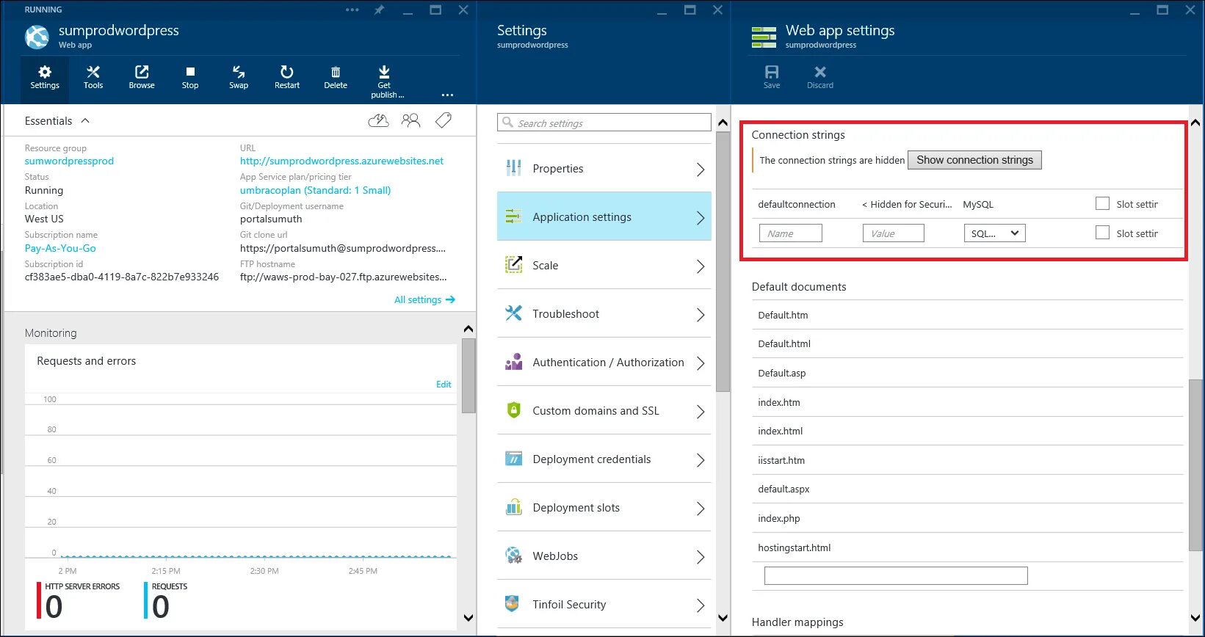Expand Scale chevron arrow

tap(701, 266)
